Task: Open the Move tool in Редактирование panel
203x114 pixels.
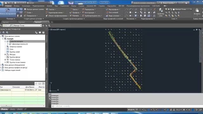Action: (141, 9)
